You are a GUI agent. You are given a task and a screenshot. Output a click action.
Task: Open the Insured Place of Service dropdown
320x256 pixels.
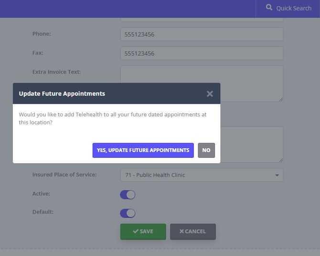(201, 175)
